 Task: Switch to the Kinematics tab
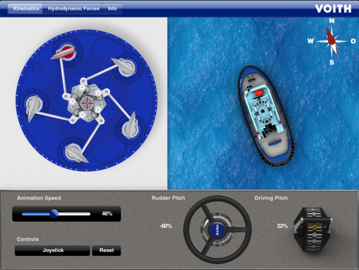coord(25,9)
